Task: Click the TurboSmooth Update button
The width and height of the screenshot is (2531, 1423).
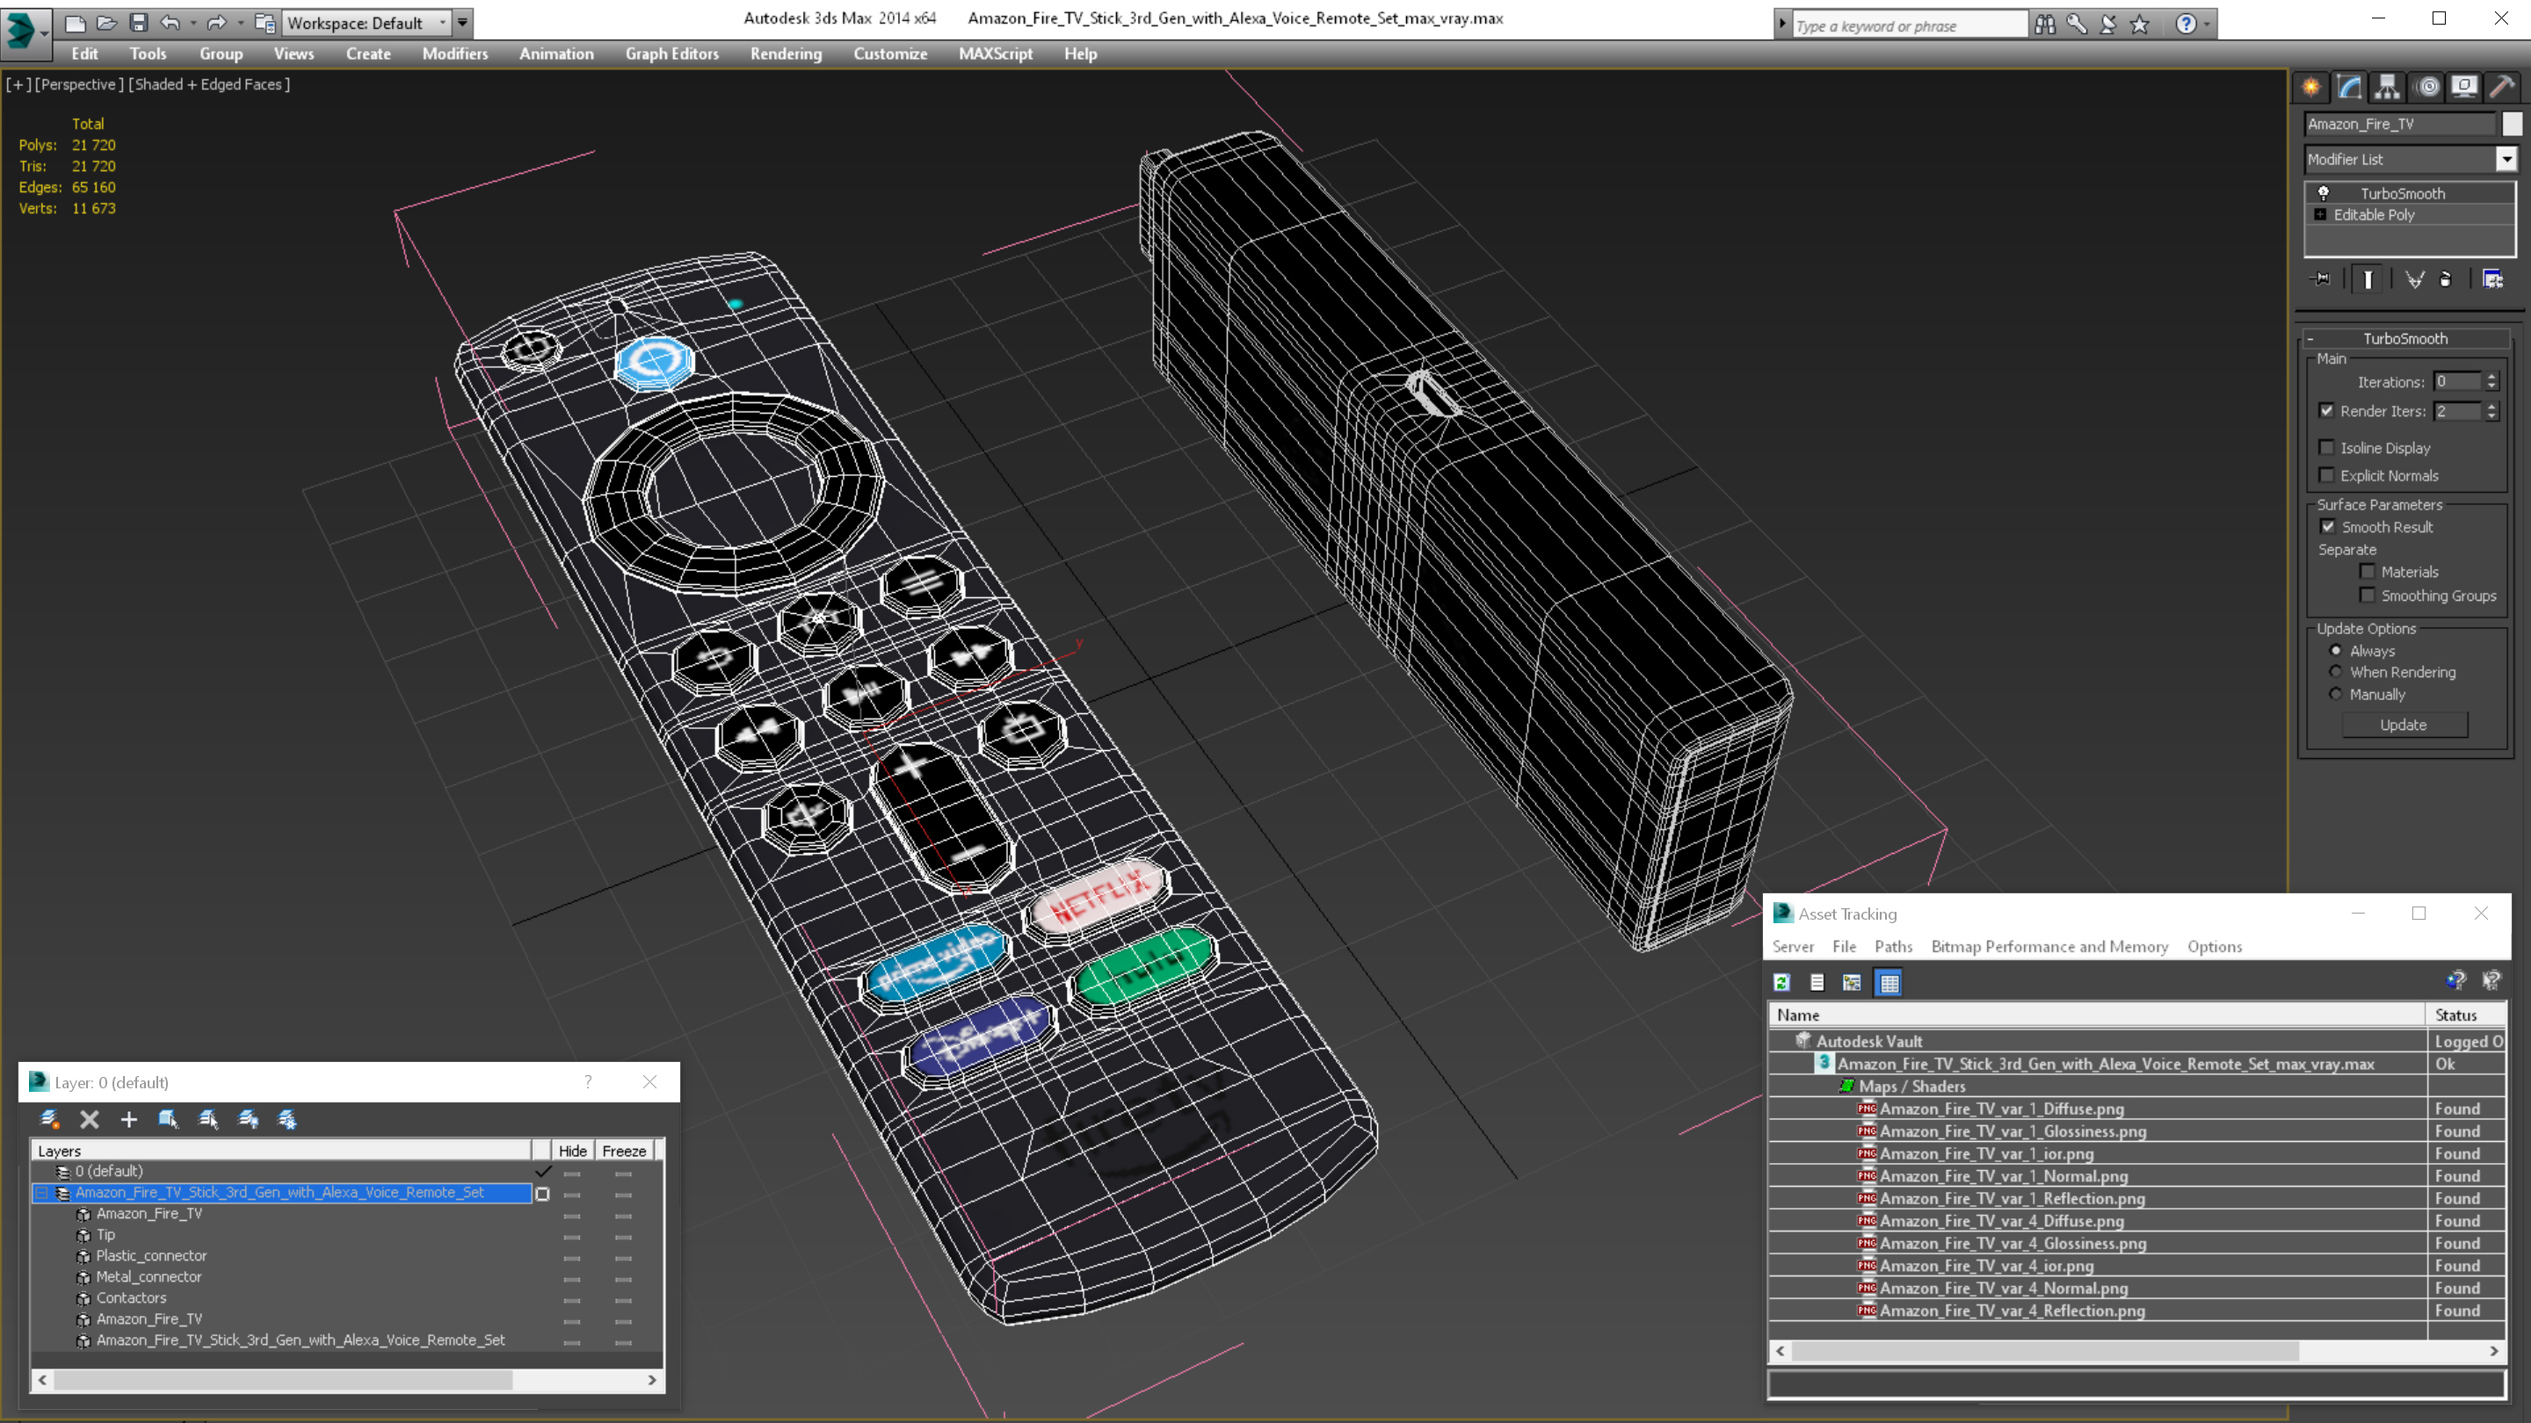Action: tap(2404, 725)
